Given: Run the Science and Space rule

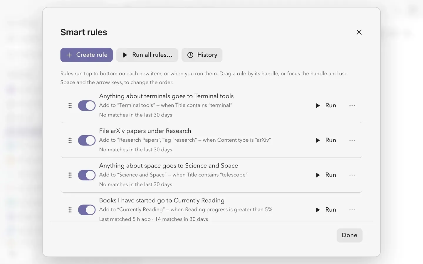Looking at the screenshot, I should click(326, 175).
